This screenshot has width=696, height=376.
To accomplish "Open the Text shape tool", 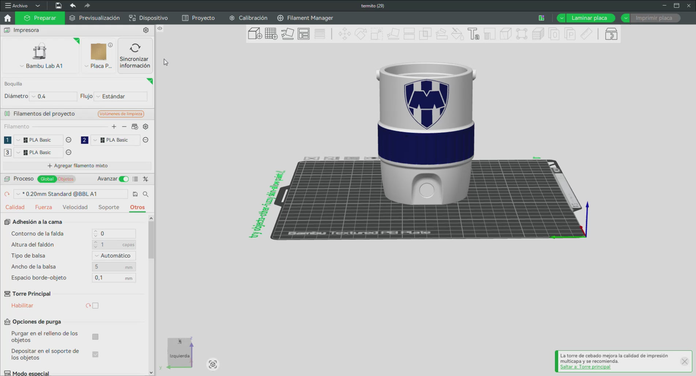I will point(473,34).
